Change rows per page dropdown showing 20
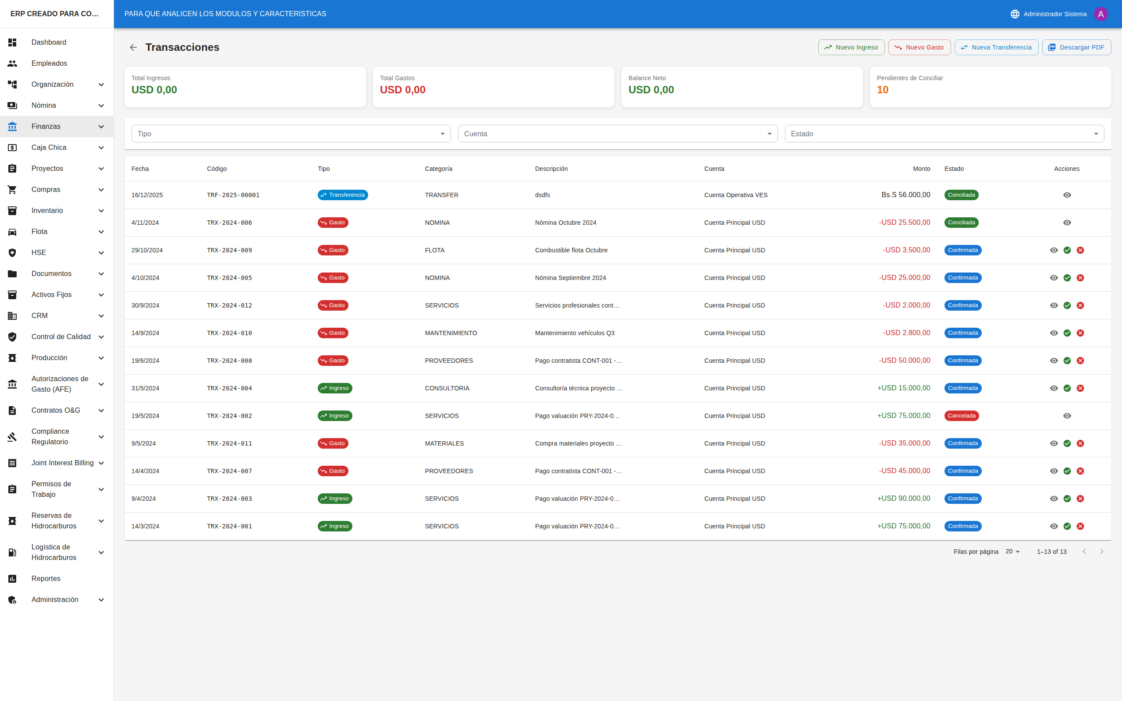This screenshot has width=1122, height=701. [x=1012, y=552]
